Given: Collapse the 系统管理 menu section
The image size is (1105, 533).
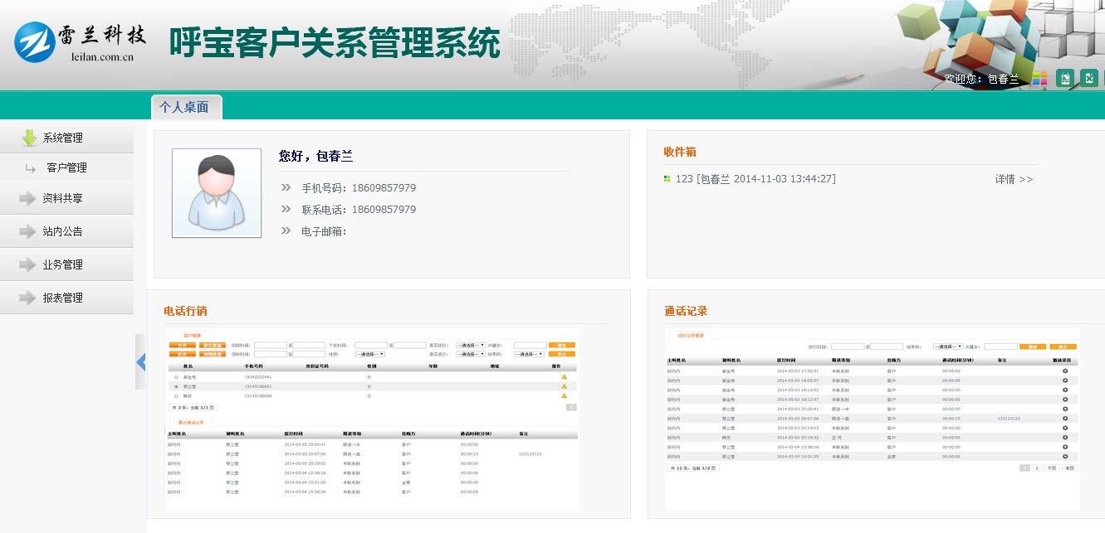Looking at the screenshot, I should pos(63,138).
